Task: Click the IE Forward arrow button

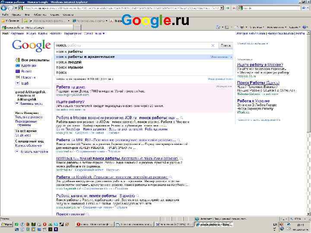Action: 10,8
